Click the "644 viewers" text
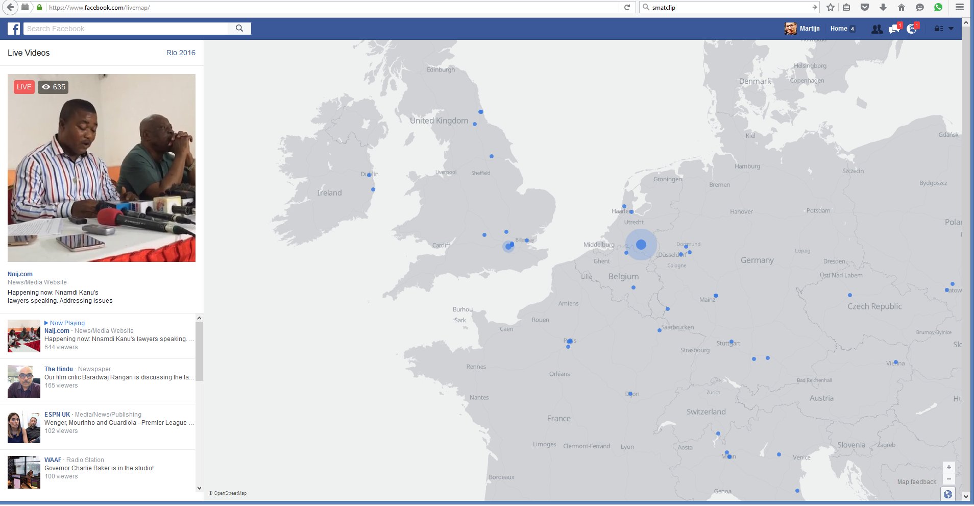 click(61, 347)
